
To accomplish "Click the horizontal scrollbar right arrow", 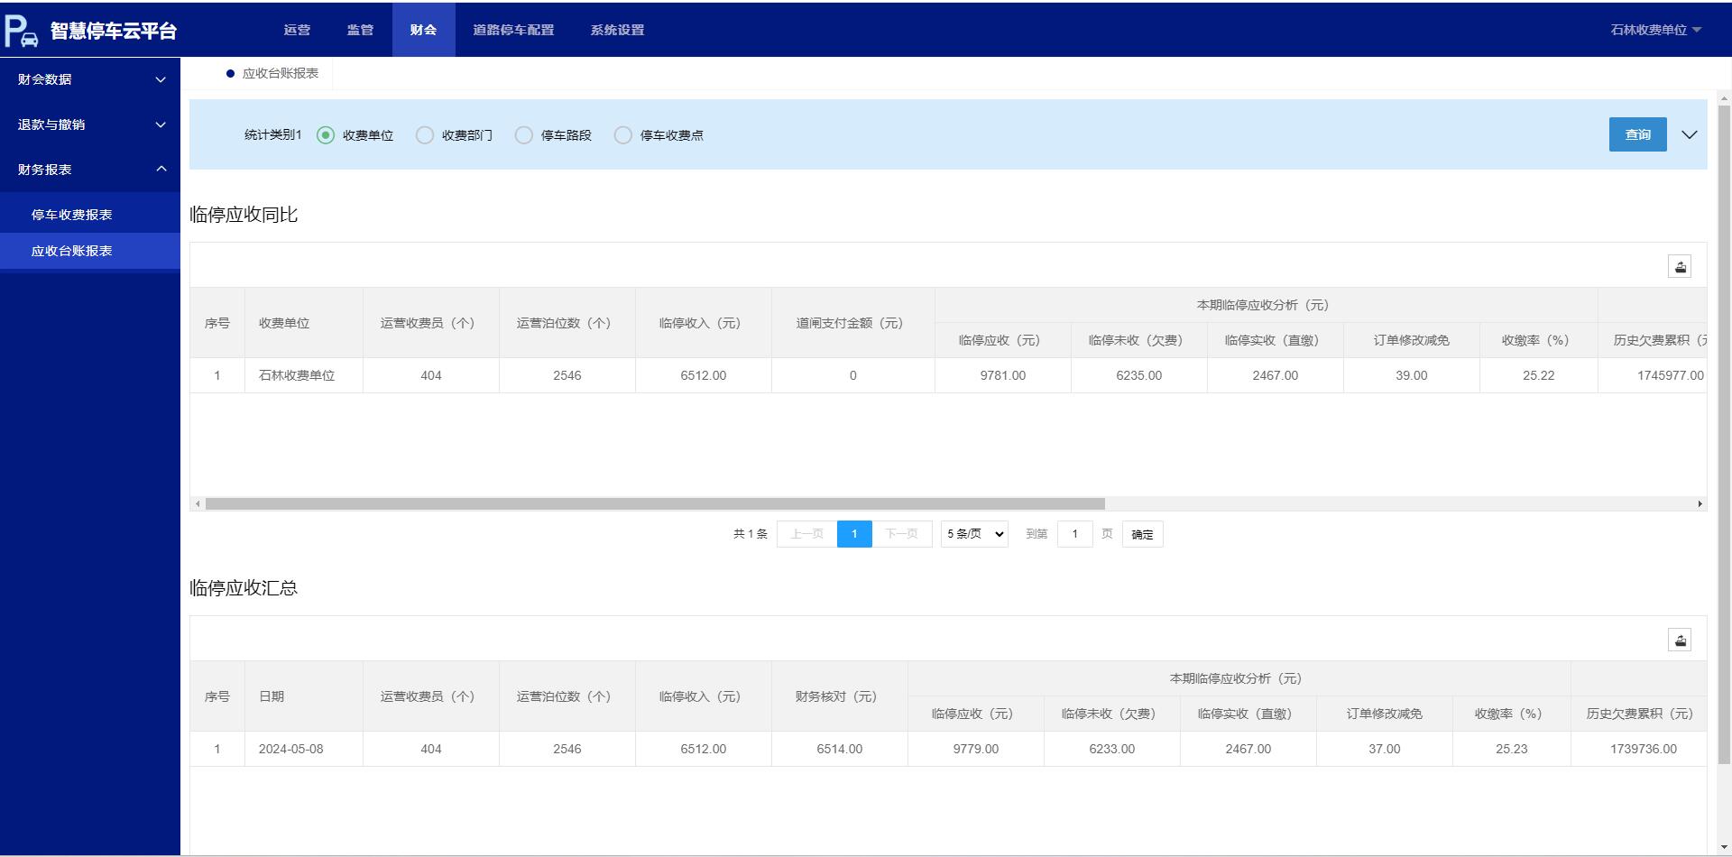I will click(1700, 503).
